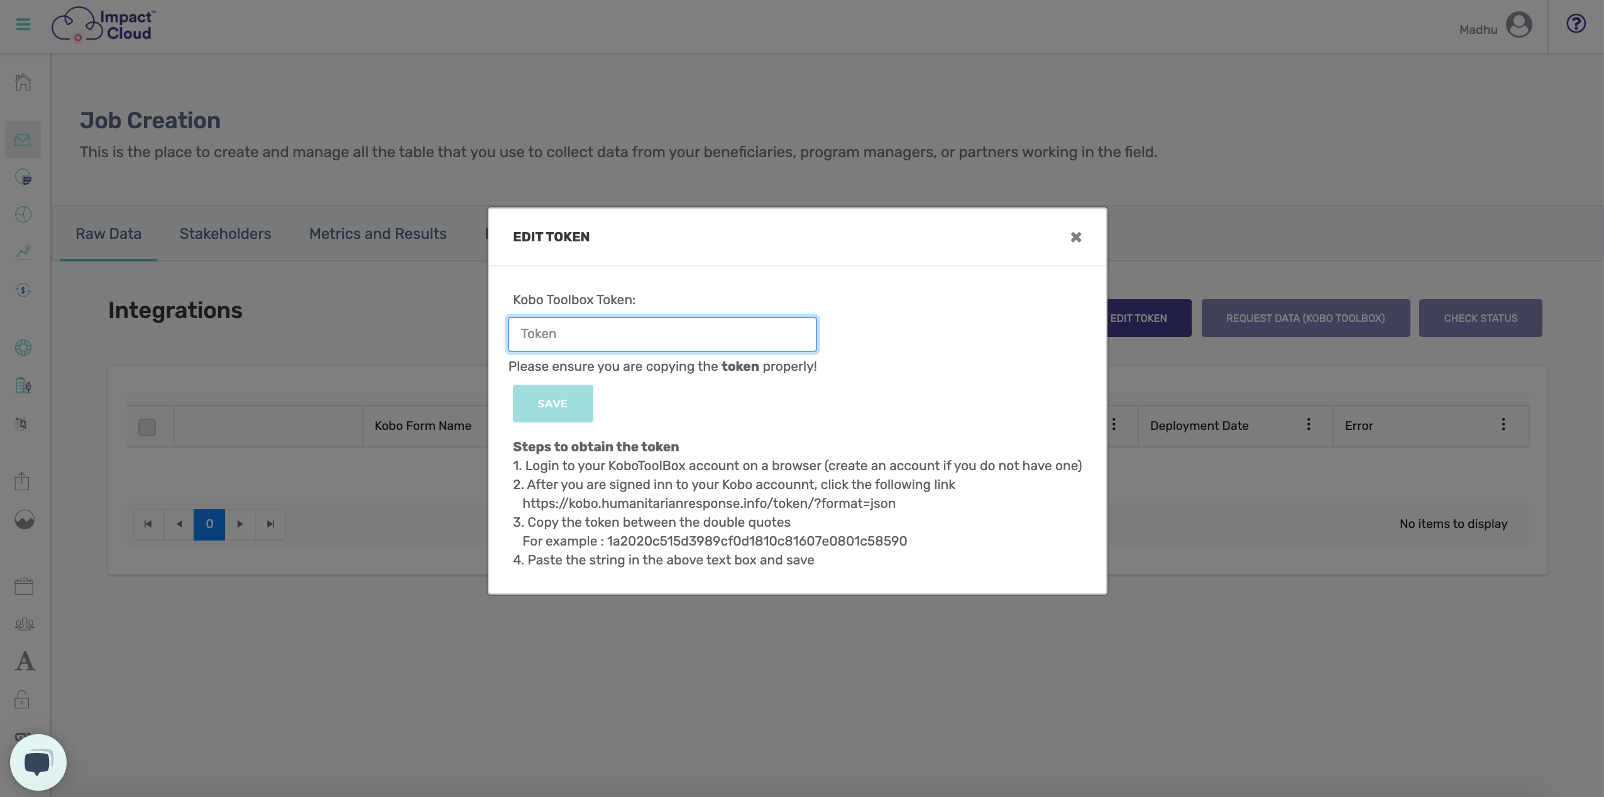The width and height of the screenshot is (1604, 797).
Task: Click the Check Status button
Action: click(x=1480, y=318)
